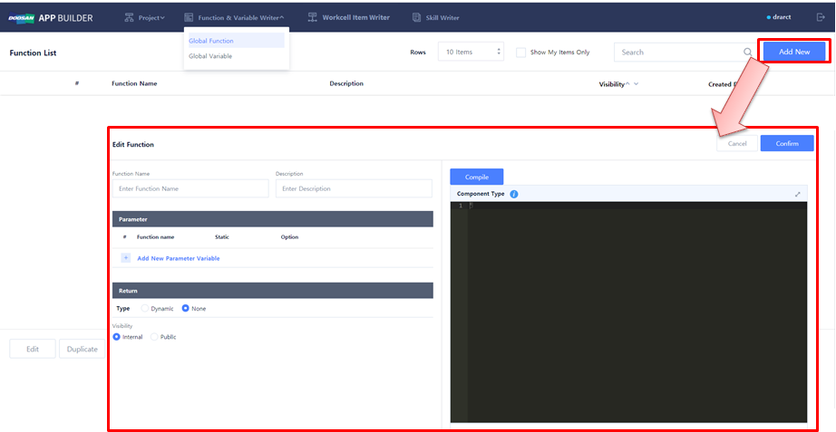Open the Skill Writer page
Viewport: 836px width, 432px height.
coord(436,17)
